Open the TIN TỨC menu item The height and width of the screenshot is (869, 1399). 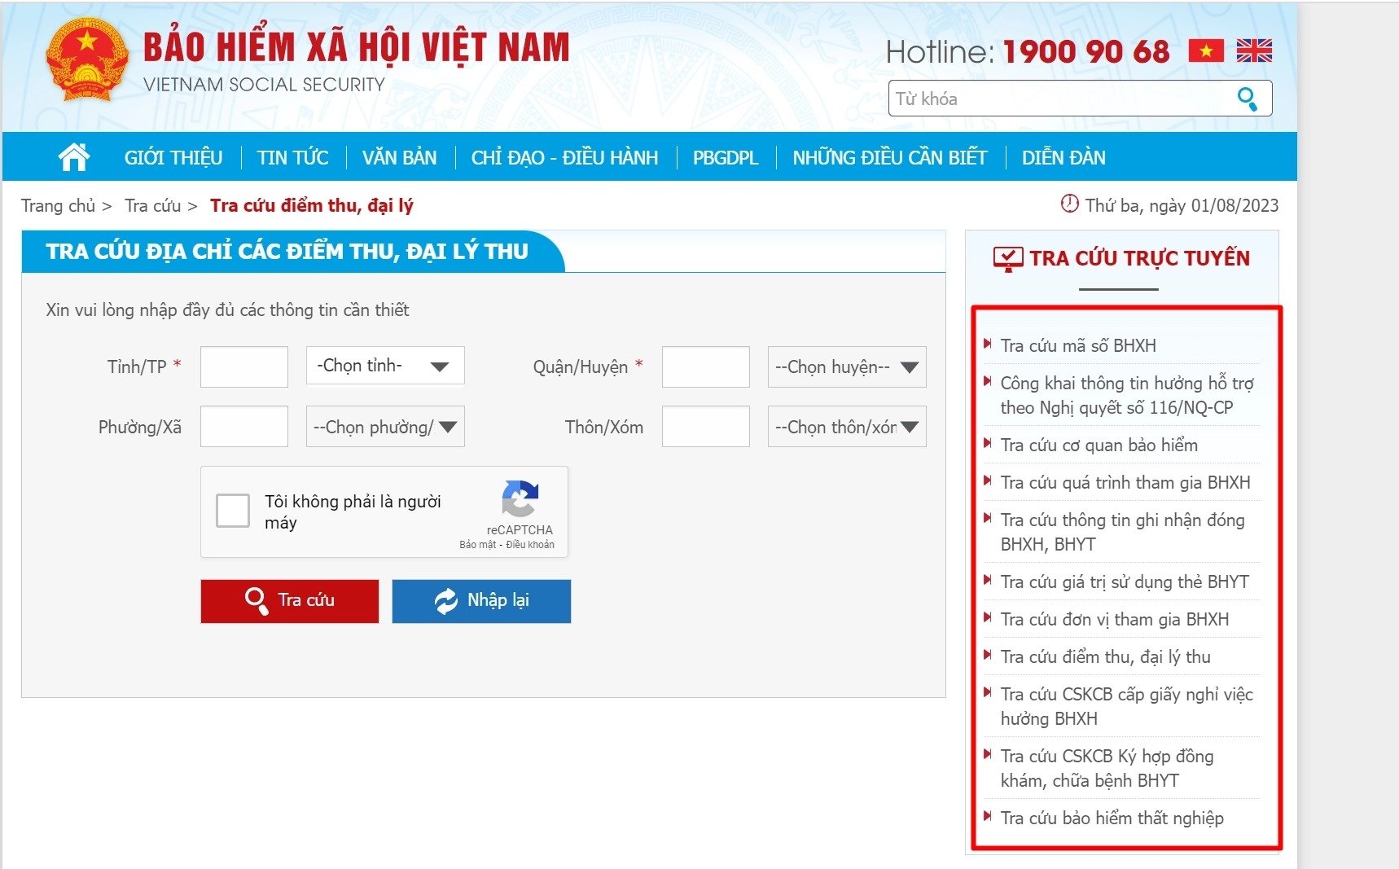pyautogui.click(x=292, y=157)
